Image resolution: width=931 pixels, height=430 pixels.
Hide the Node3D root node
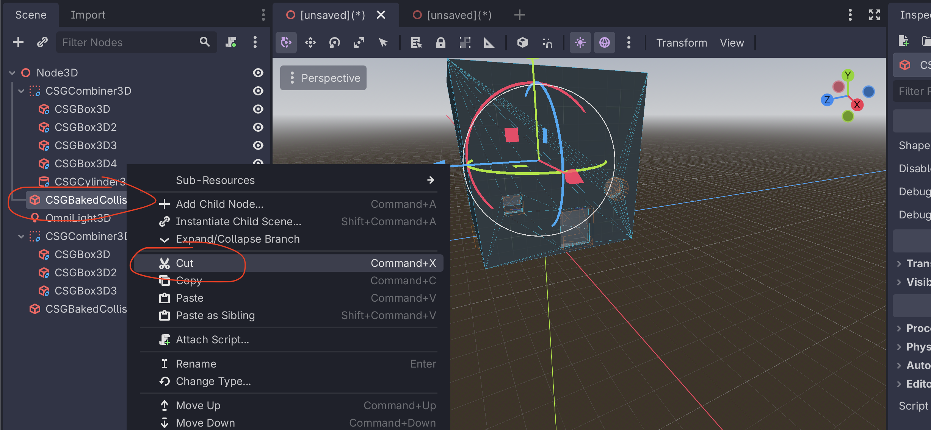coord(258,73)
